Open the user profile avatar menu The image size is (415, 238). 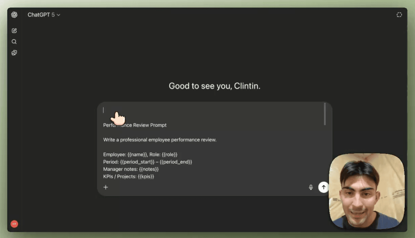point(14,224)
